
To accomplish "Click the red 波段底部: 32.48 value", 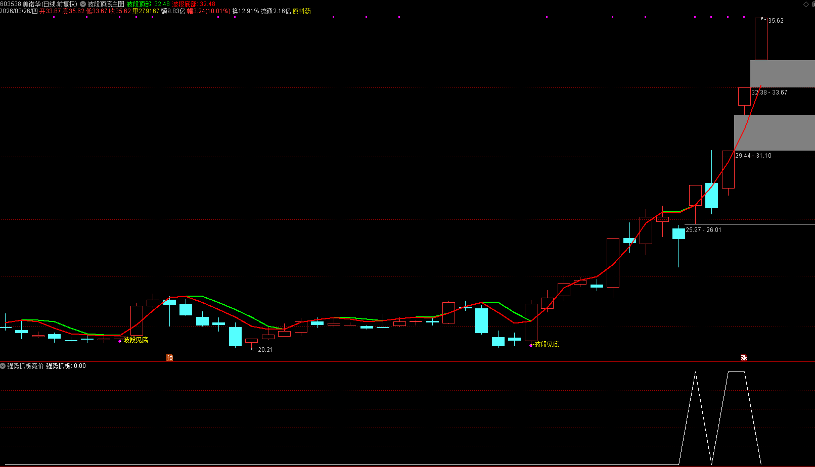I will pyautogui.click(x=194, y=4).
